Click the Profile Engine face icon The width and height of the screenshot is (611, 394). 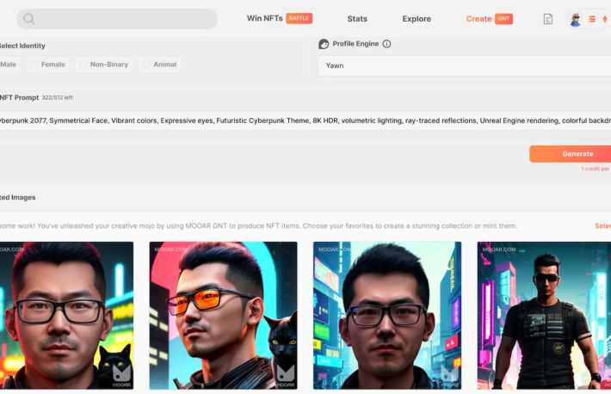click(x=324, y=44)
